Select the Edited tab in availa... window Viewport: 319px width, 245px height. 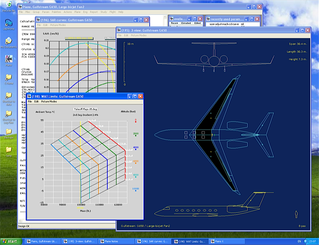tap(197, 23)
